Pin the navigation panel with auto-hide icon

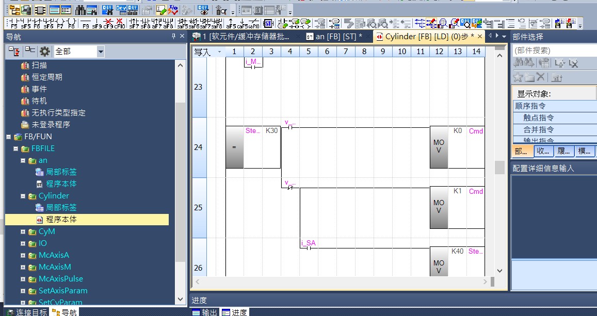(173, 37)
